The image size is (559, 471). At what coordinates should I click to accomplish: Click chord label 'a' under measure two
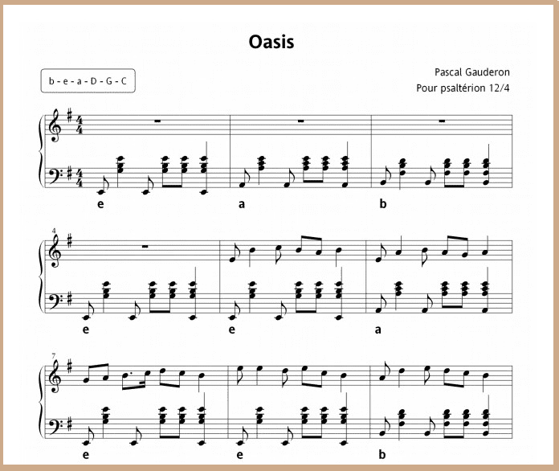[242, 204]
